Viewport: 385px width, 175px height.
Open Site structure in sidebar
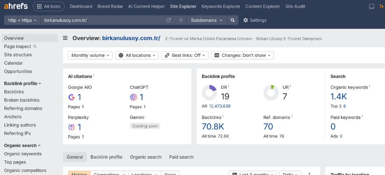click(x=18, y=55)
